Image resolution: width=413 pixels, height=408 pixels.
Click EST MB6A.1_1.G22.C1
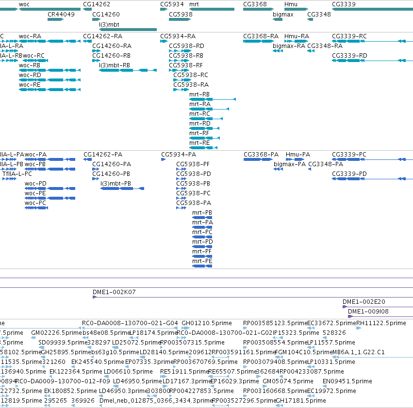pos(359,352)
